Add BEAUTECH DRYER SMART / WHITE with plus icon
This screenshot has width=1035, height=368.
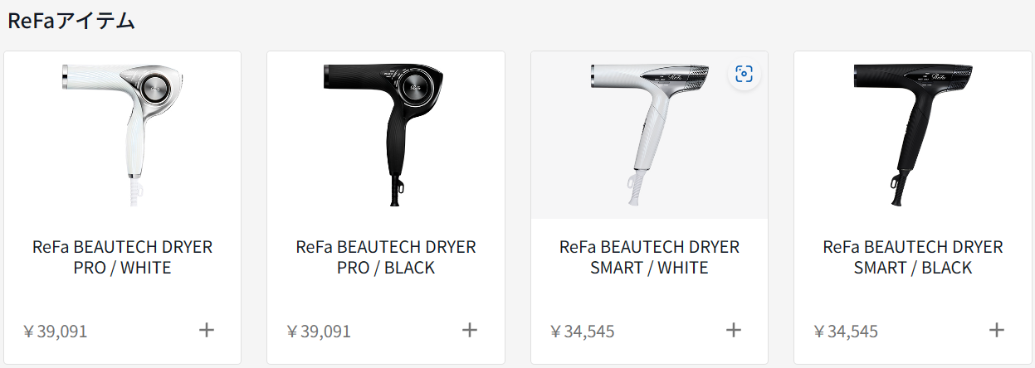(734, 330)
